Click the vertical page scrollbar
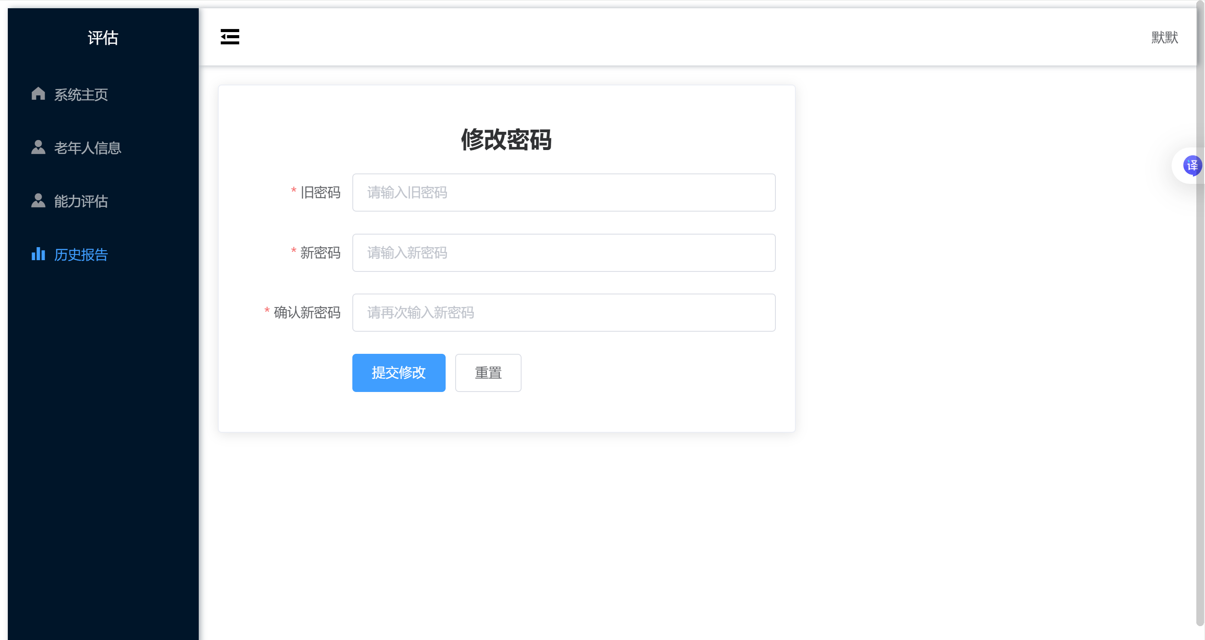1205x640 pixels. click(x=1200, y=327)
